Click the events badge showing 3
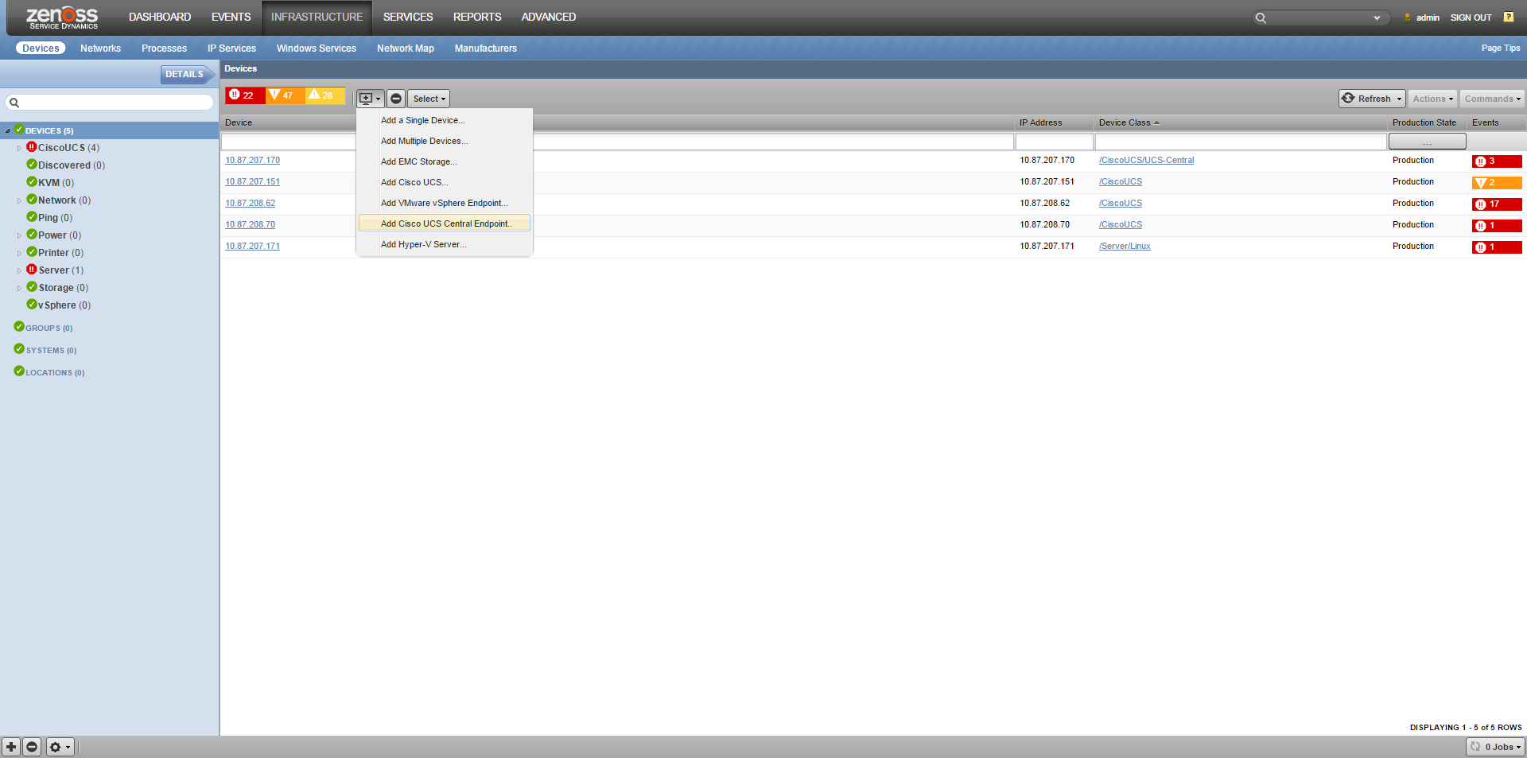The width and height of the screenshot is (1527, 758). pyautogui.click(x=1497, y=161)
